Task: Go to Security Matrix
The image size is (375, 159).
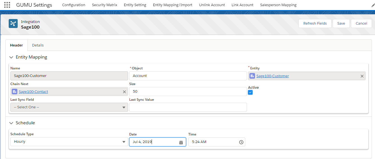Action: (x=105, y=5)
